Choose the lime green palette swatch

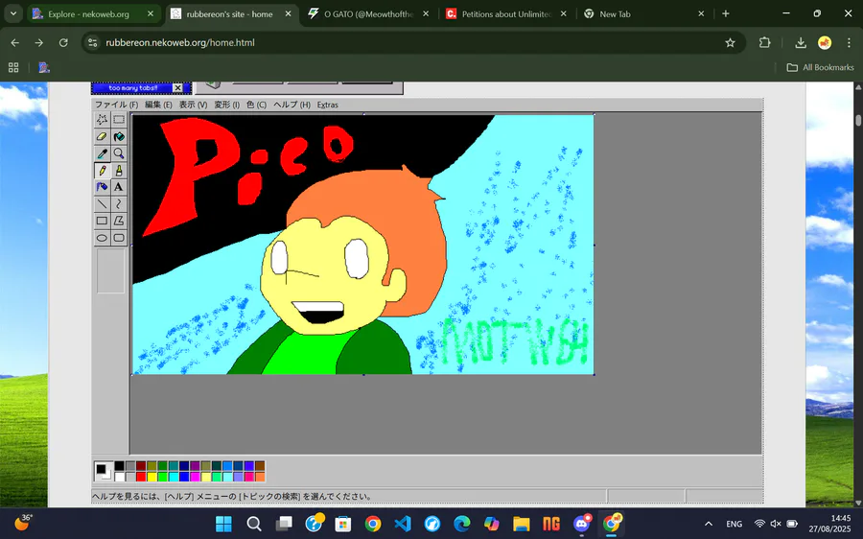point(162,477)
